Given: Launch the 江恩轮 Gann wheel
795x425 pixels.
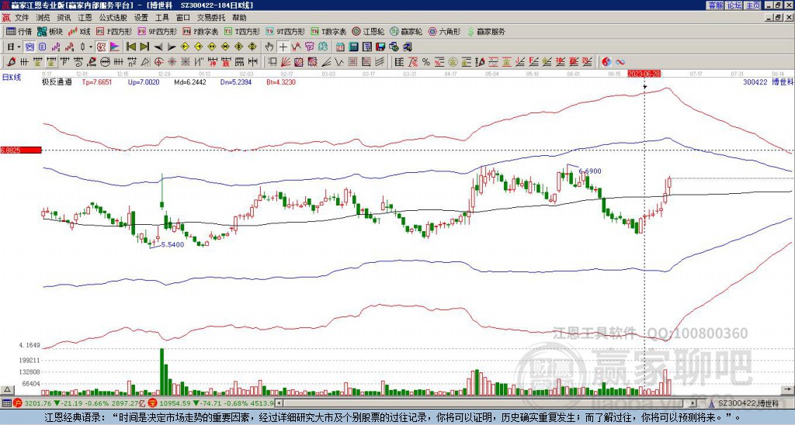Looking at the screenshot, I should tap(368, 31).
